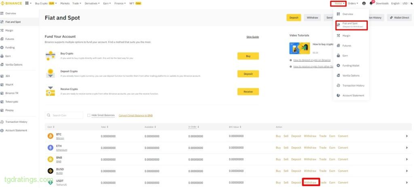
Task: Expand the Derivatives dropdown
Action: pos(92,3)
